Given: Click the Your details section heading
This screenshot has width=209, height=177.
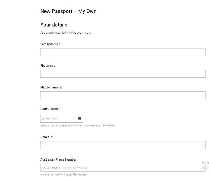Looking at the screenshot, I should coord(54,25).
